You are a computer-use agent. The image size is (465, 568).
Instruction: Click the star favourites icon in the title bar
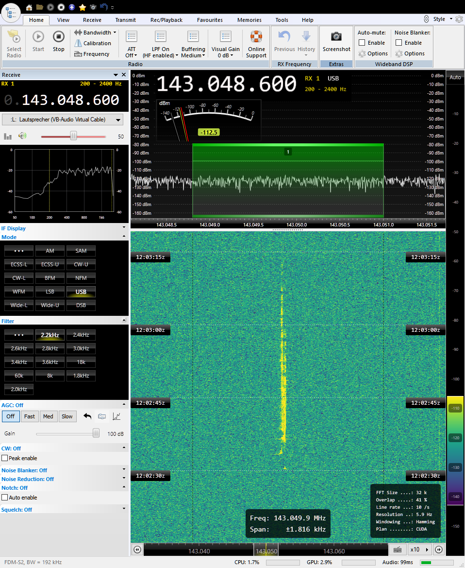pos(83,7)
